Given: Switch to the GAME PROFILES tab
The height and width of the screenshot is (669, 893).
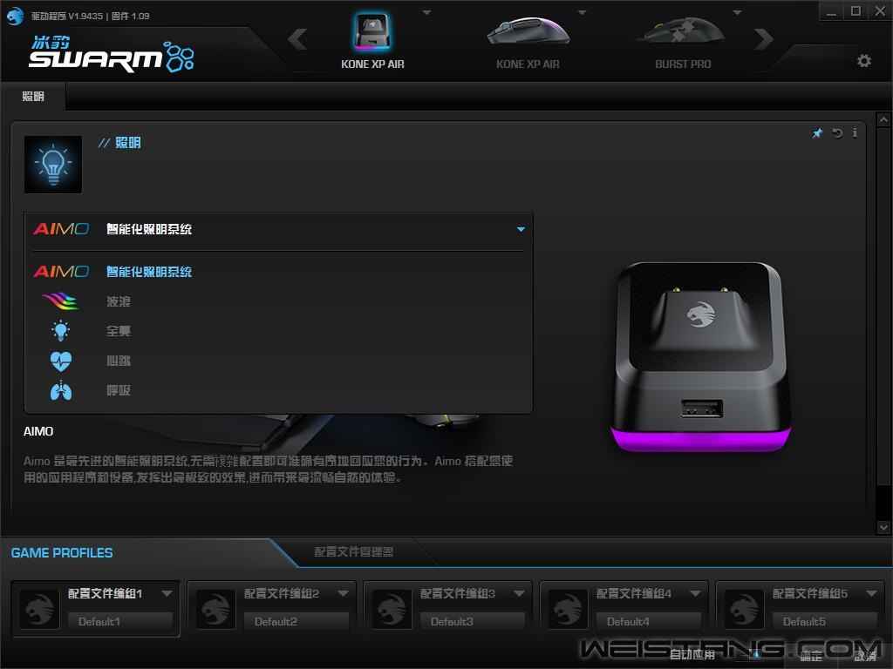Looking at the screenshot, I should click(62, 553).
